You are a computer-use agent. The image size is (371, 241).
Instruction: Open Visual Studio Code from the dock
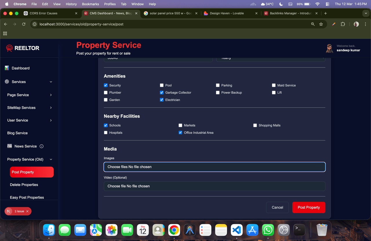pyautogui.click(x=237, y=230)
